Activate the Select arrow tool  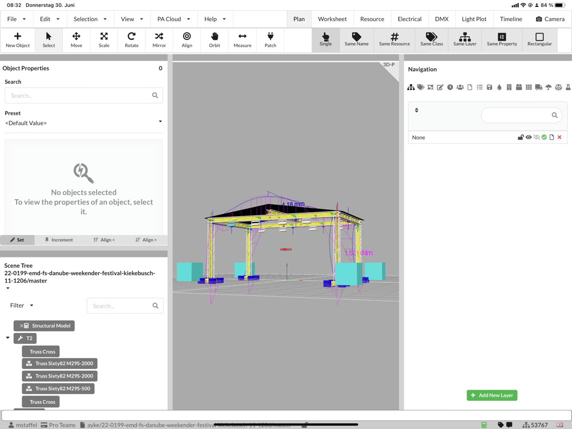tap(49, 41)
